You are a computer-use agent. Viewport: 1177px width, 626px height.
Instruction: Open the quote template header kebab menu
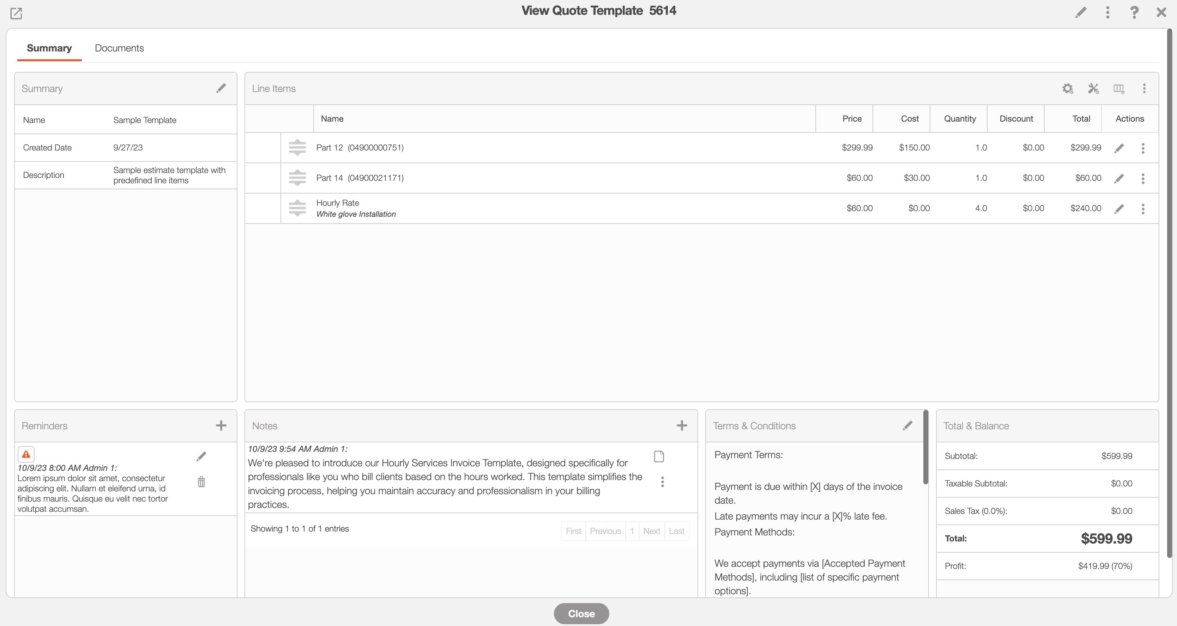click(1107, 12)
